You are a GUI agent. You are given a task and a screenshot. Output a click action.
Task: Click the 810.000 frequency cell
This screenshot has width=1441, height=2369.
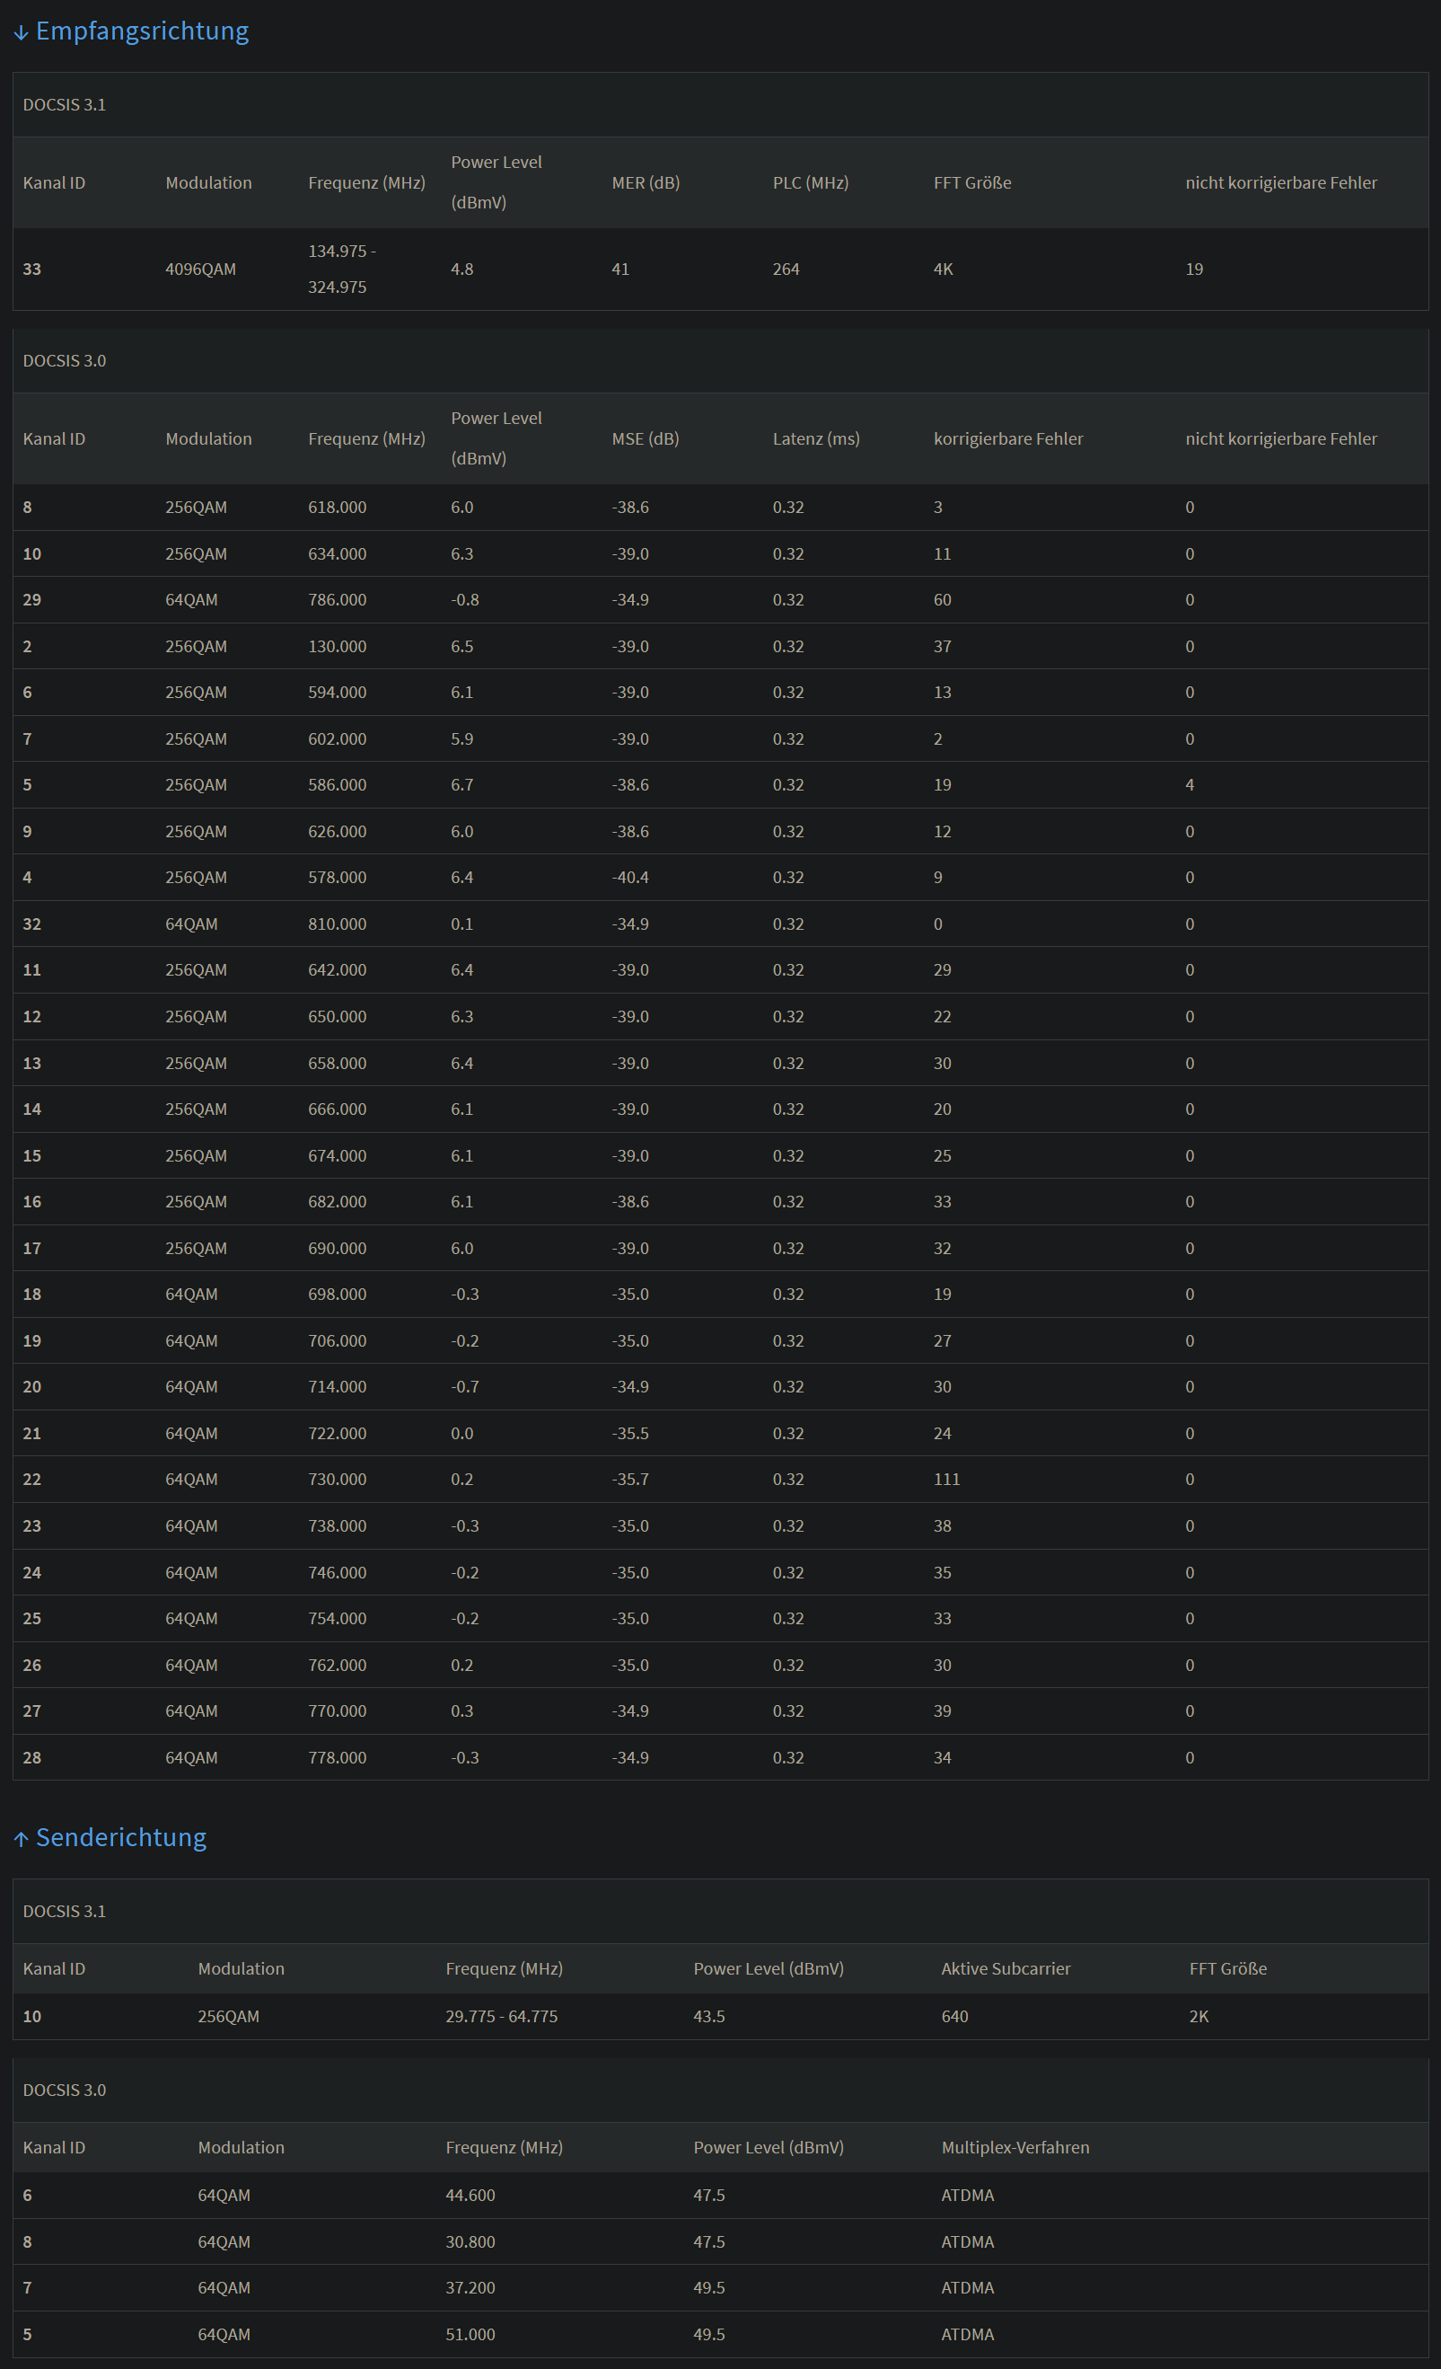coord(336,924)
